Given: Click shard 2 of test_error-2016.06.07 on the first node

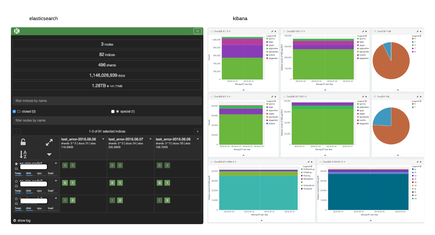Looking at the screenshot, I should (120, 165).
